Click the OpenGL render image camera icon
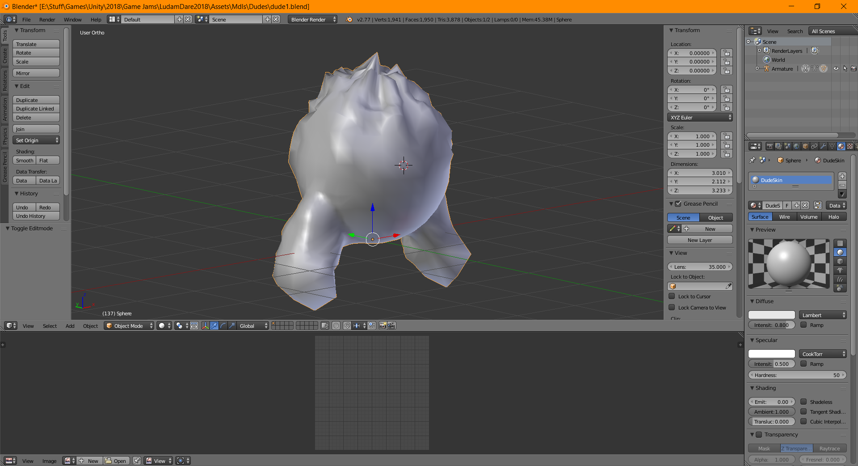Viewport: 858px width, 466px height. (x=383, y=326)
